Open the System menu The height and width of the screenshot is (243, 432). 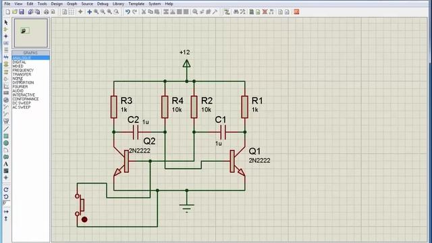(x=155, y=4)
